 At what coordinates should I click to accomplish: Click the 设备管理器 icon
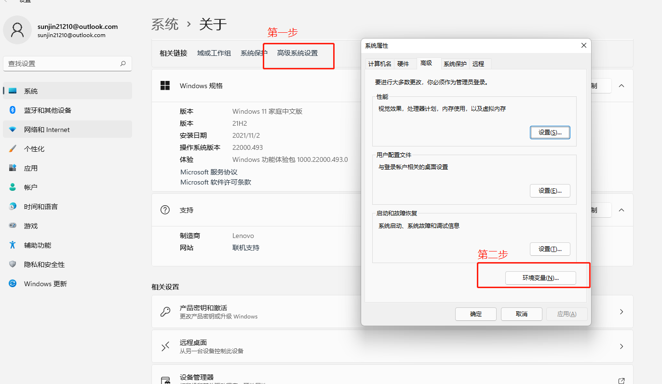(165, 380)
